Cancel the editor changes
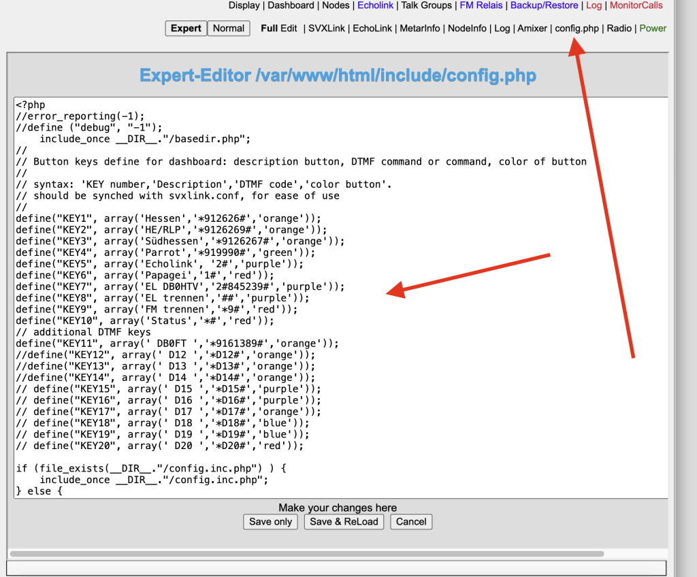This screenshot has height=577, width=697. [x=410, y=522]
